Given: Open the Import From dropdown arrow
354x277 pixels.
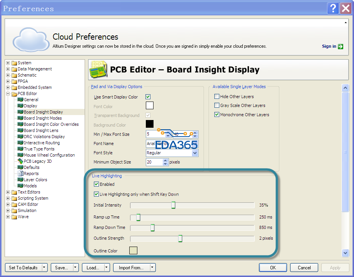Looking at the screenshot, I should [x=152, y=267].
